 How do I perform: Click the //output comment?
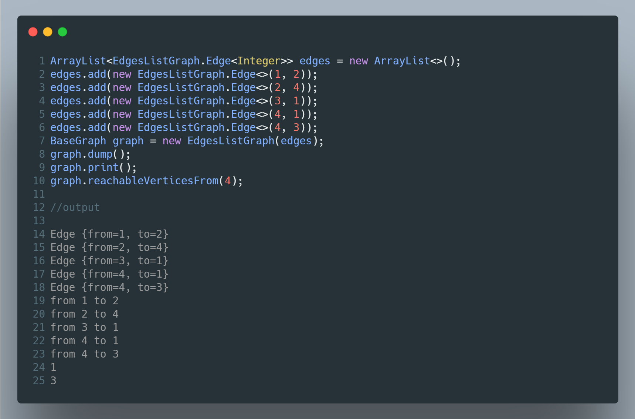(x=75, y=207)
